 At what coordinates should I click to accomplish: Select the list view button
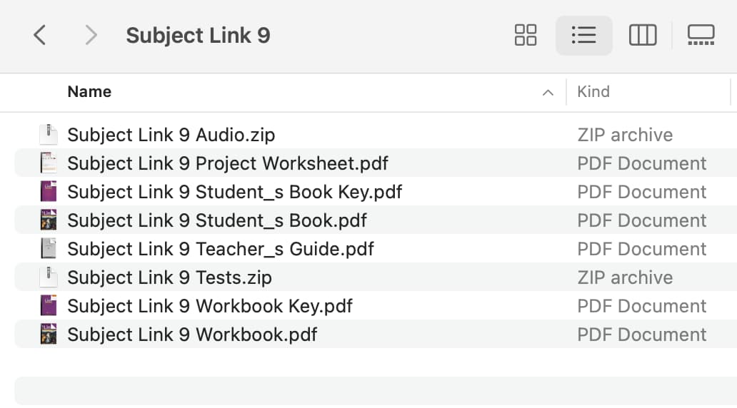coord(583,35)
